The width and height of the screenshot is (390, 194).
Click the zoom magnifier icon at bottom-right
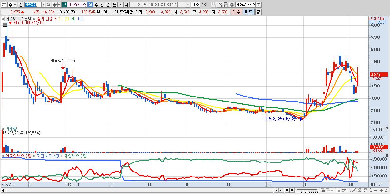pyautogui.click(x=370, y=190)
